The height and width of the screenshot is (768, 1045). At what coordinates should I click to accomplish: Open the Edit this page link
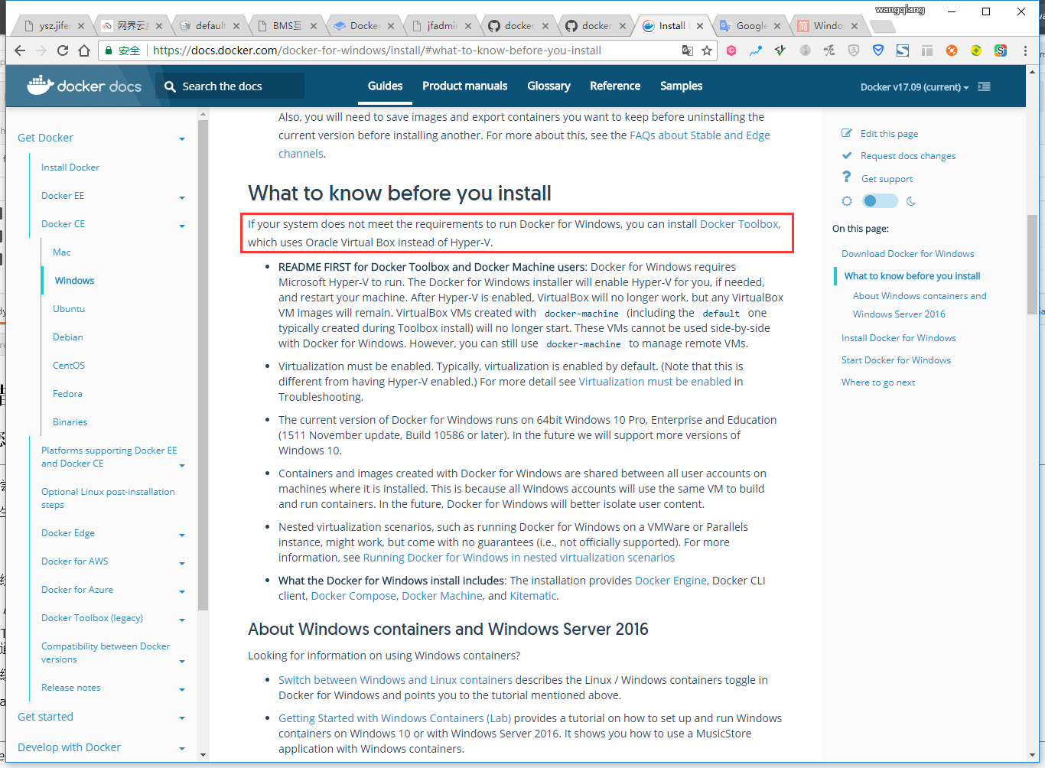(889, 134)
